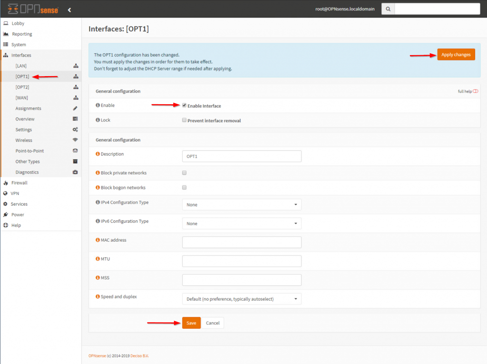This screenshot has height=364, width=487.
Task: Click the pencil icon beside Assignments
Action: click(x=75, y=108)
